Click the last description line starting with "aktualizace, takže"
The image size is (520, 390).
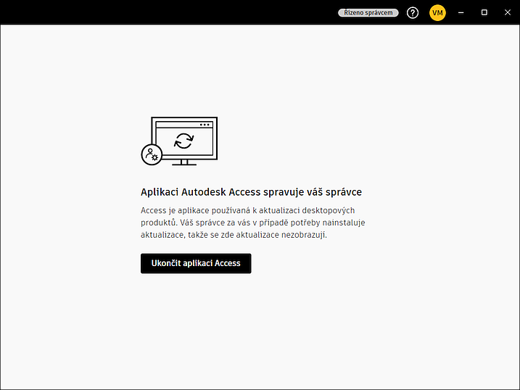click(234, 235)
